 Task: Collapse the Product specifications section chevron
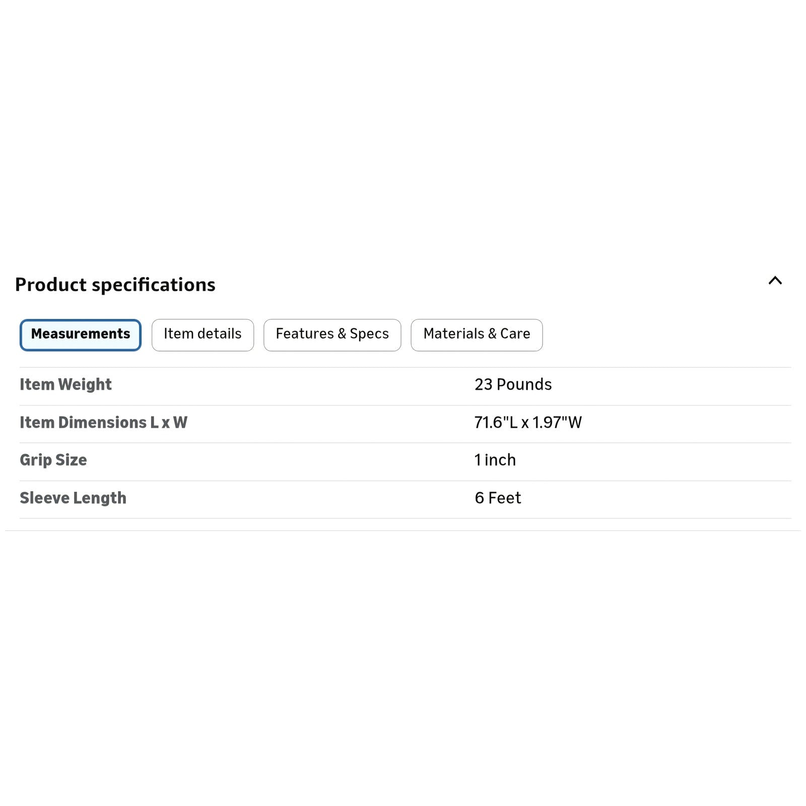pos(775,281)
